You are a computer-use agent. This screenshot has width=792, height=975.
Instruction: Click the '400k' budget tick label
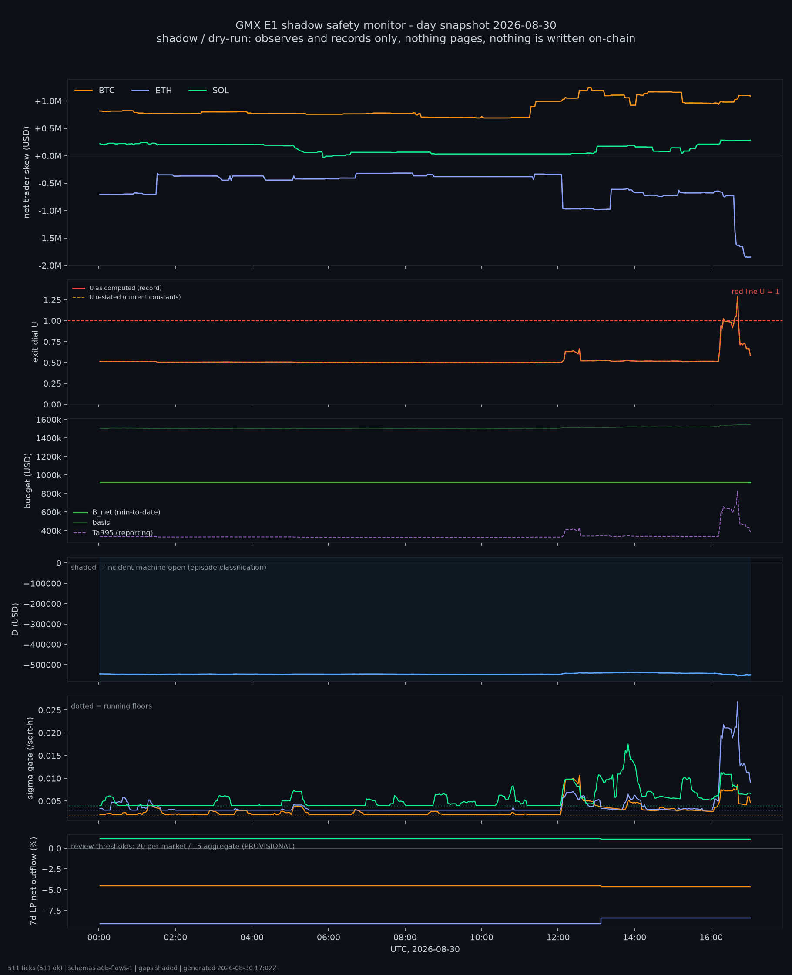tap(51, 531)
